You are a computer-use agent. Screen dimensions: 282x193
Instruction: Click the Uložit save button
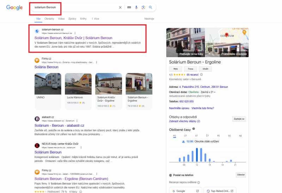tap(206, 69)
